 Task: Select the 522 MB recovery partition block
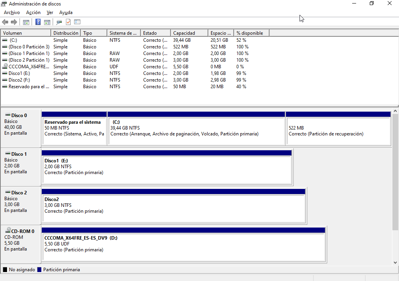[x=338, y=131]
